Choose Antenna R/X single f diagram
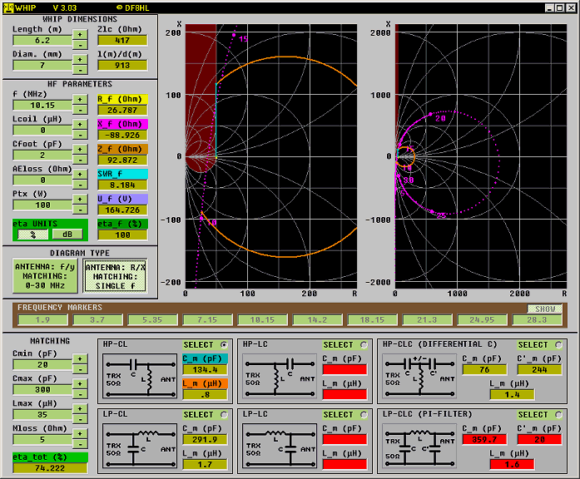The height and width of the screenshot is (479, 580). click(115, 277)
